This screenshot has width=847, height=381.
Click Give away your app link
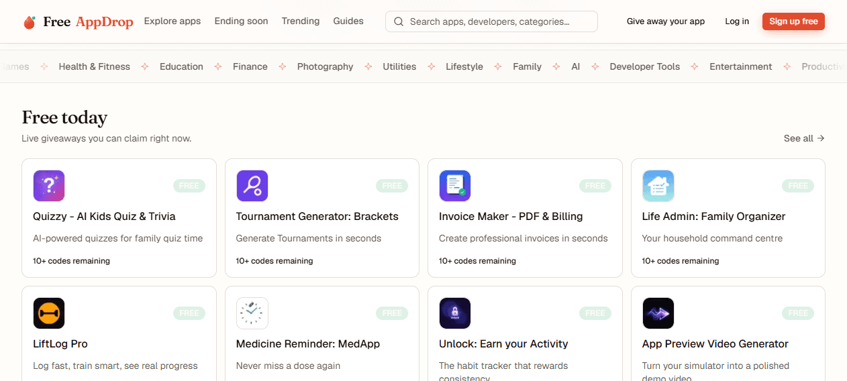coord(666,21)
